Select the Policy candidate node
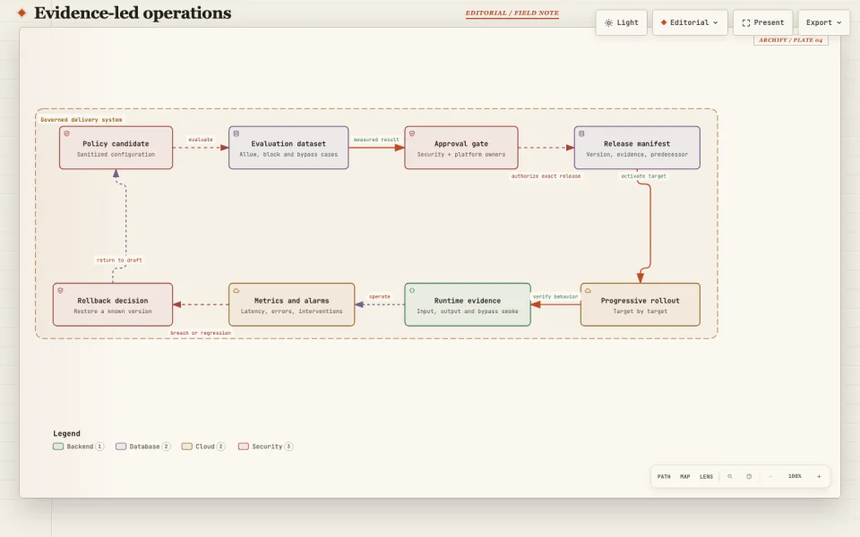 [116, 148]
